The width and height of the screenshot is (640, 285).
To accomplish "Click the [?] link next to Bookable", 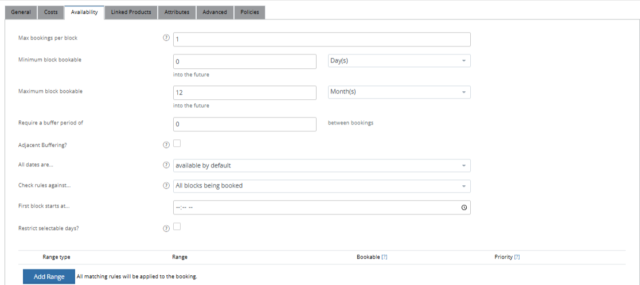I will pyautogui.click(x=384, y=257).
